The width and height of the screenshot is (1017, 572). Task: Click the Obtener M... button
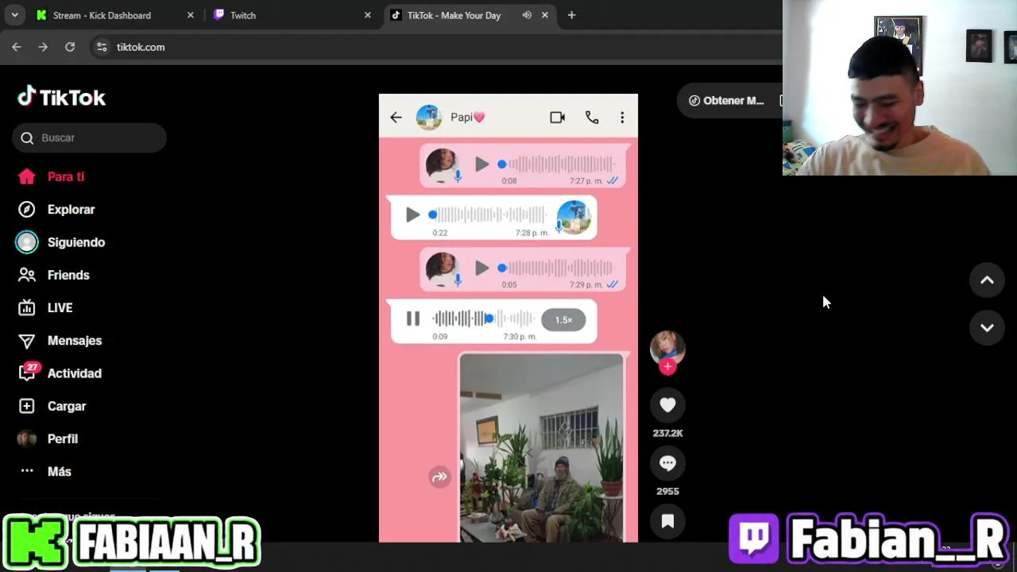(726, 100)
